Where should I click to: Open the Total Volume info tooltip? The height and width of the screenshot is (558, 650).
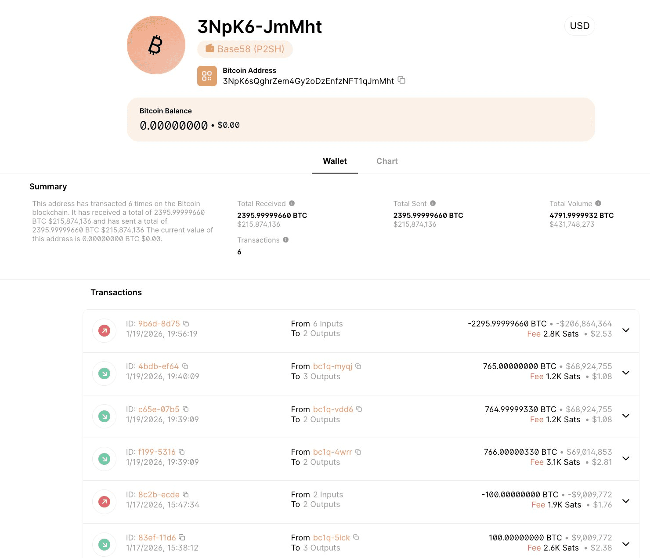pyautogui.click(x=597, y=203)
